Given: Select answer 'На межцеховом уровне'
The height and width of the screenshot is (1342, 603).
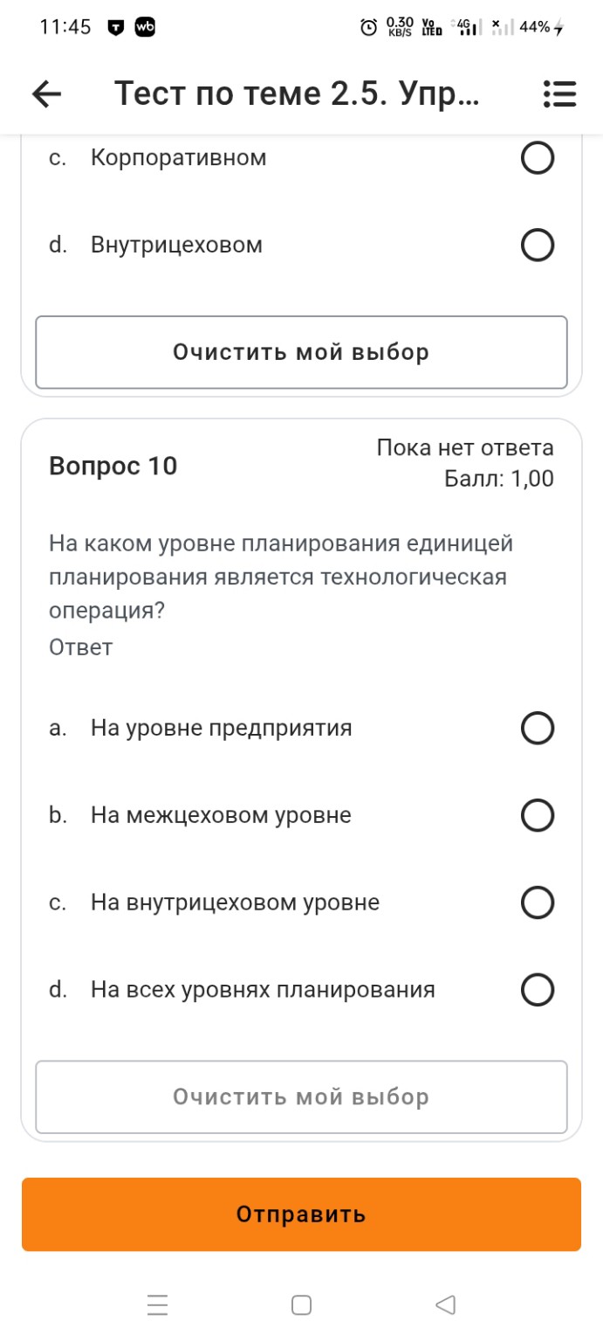Looking at the screenshot, I should pos(538,815).
